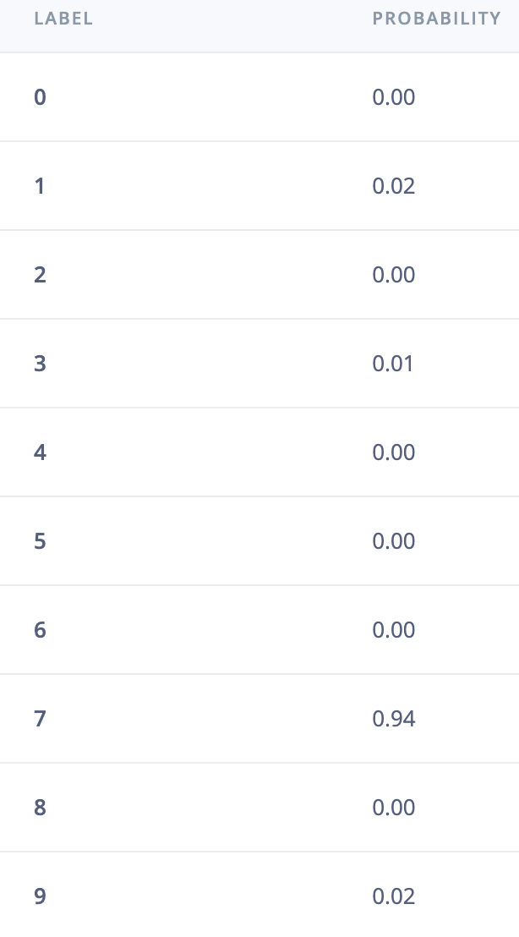Click the 0.00 probability for label 5
The image size is (519, 937).
[394, 541]
